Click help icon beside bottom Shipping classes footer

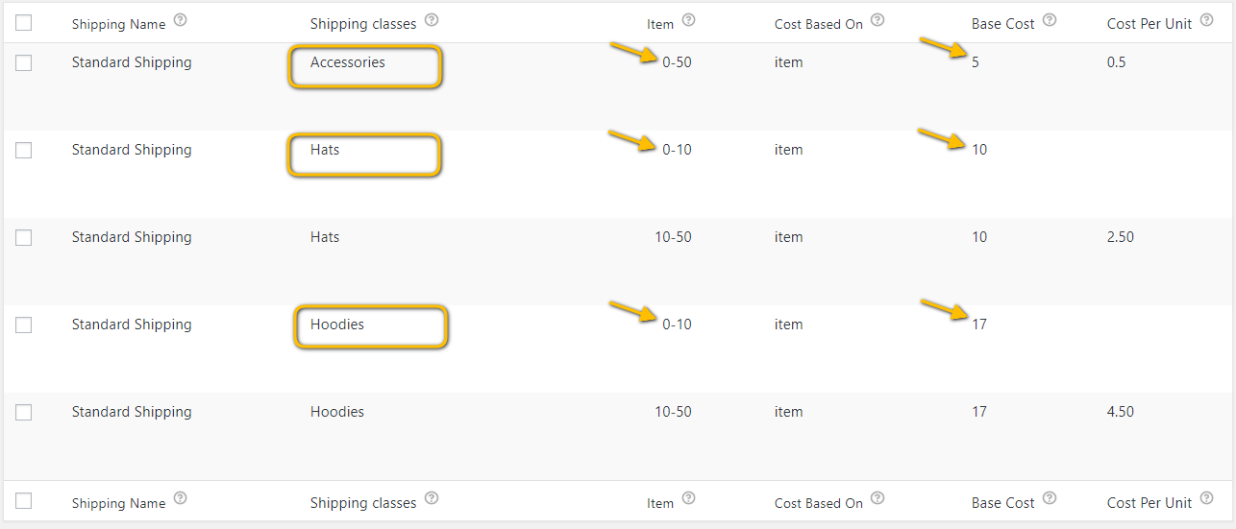[432, 498]
